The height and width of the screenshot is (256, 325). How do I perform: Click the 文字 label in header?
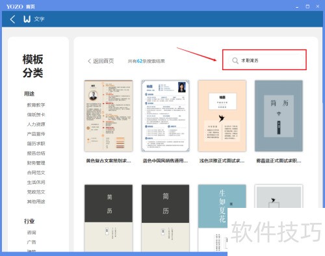point(39,19)
